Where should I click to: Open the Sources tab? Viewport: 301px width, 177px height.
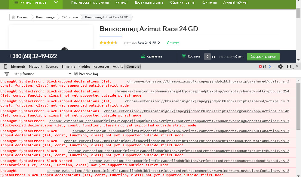pos(52,67)
